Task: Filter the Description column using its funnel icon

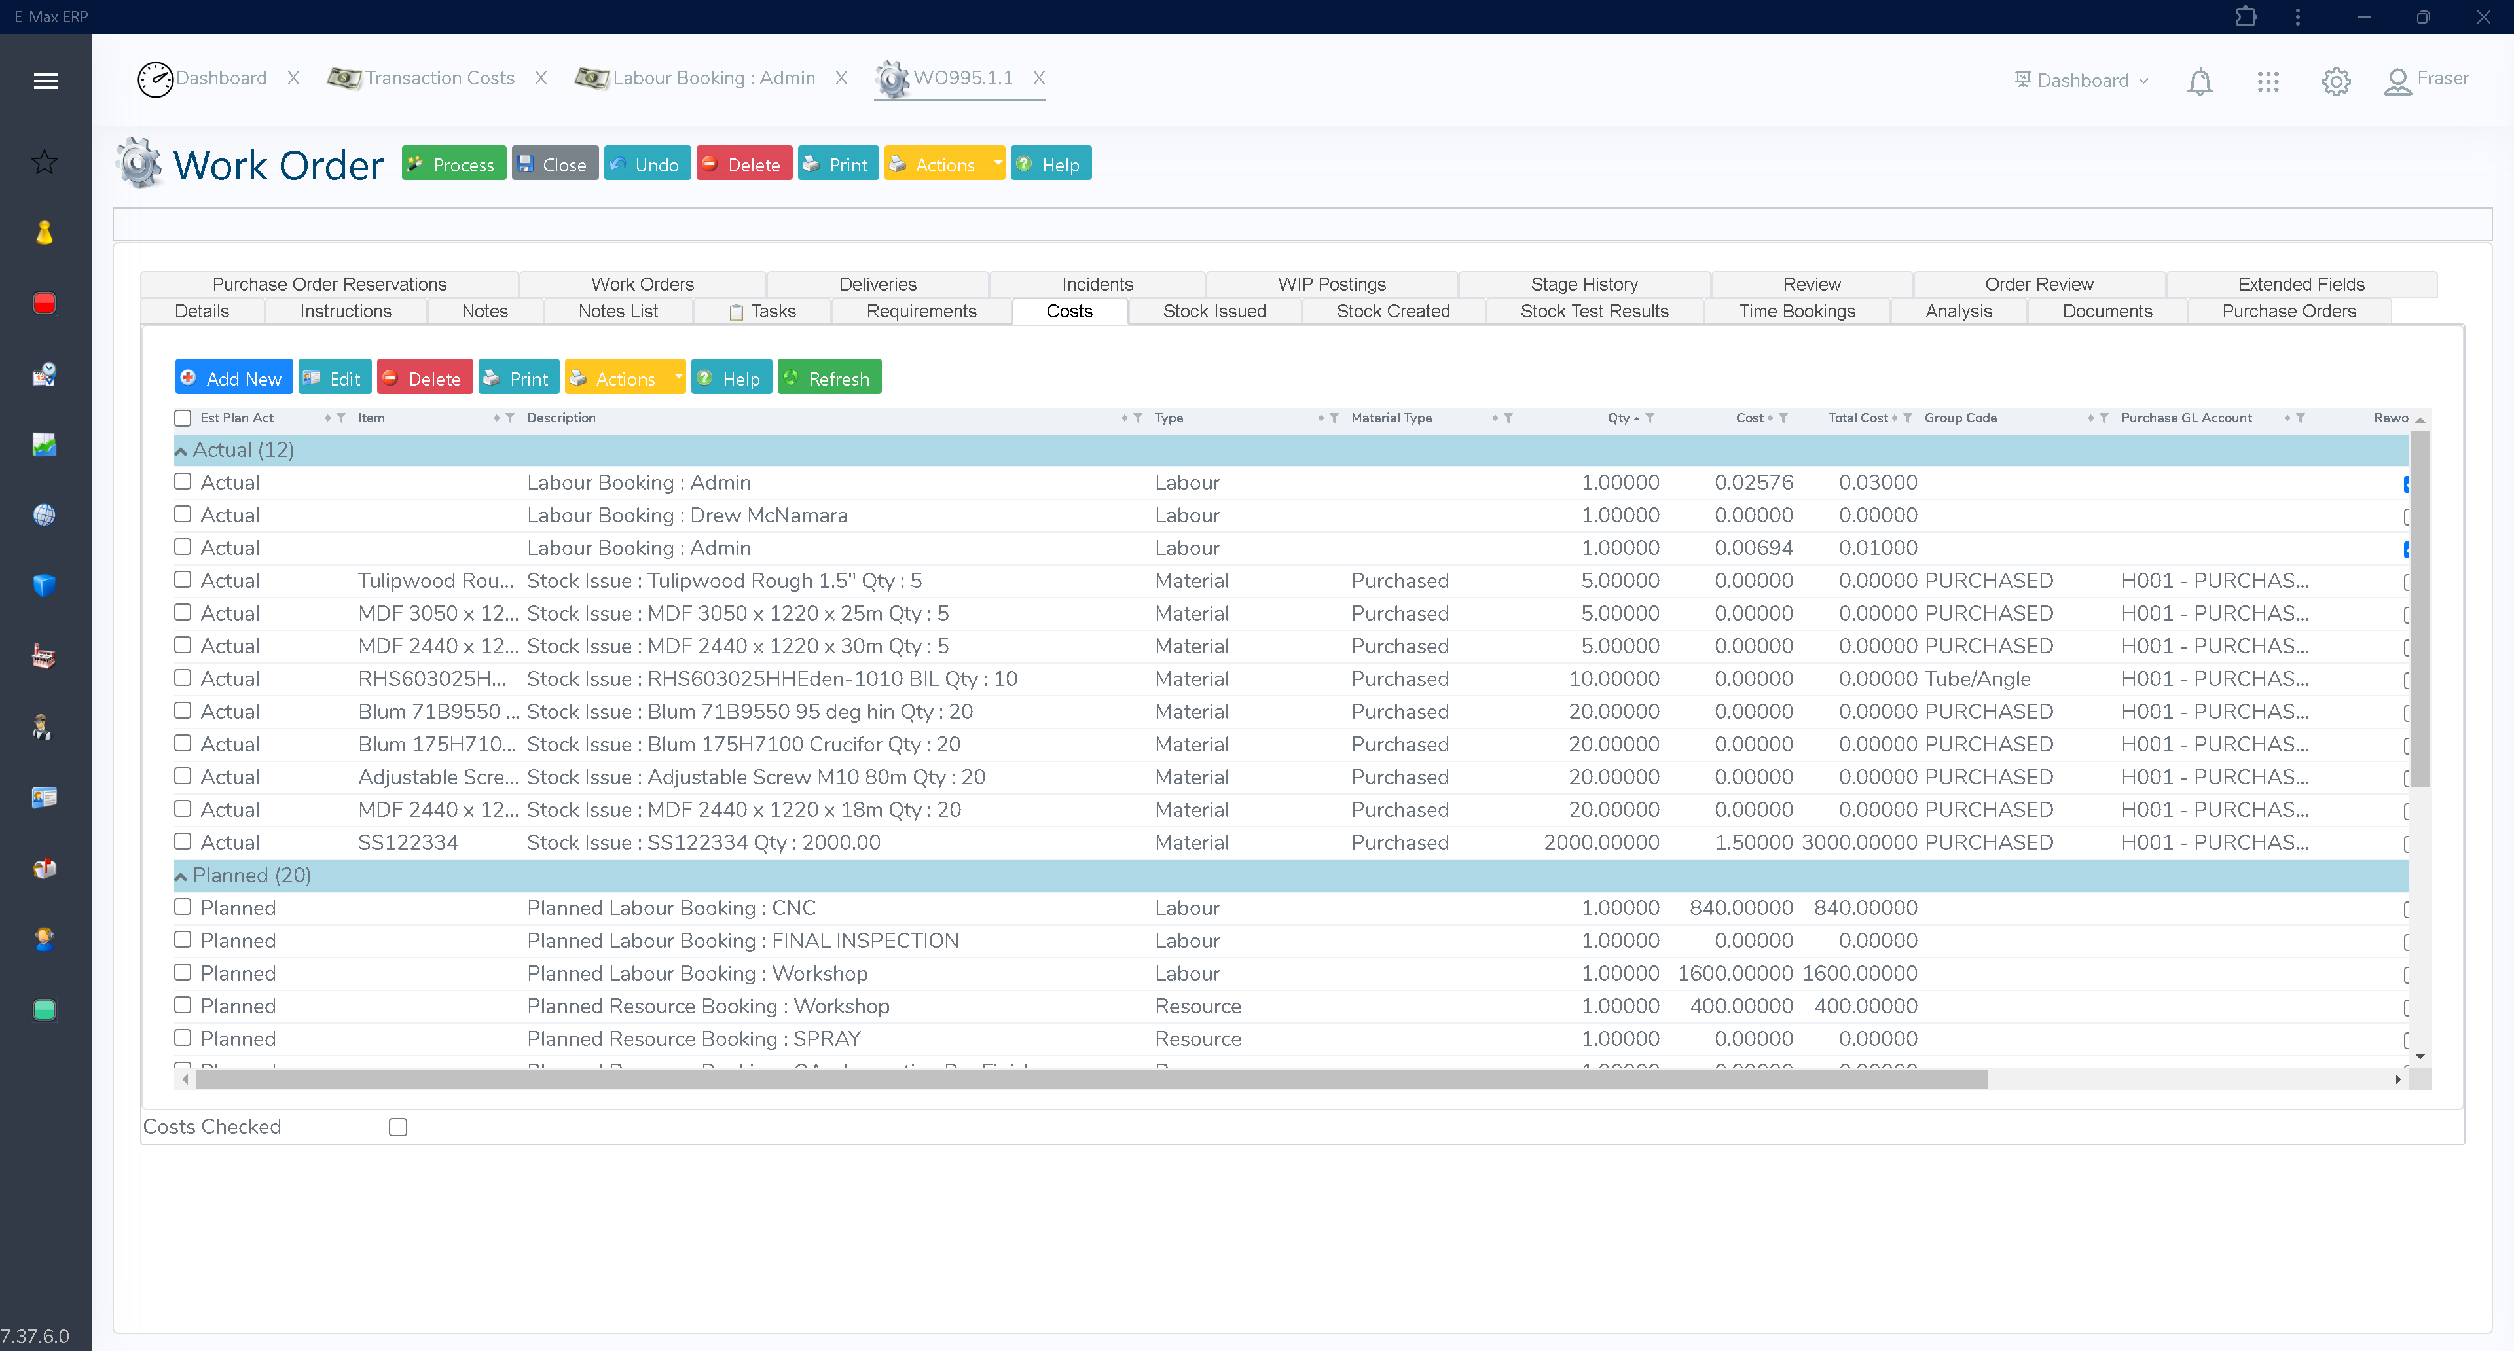Action: 1138,418
